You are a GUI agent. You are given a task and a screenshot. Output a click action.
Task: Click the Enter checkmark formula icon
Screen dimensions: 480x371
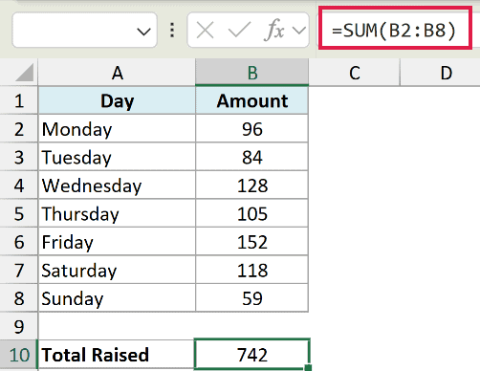click(x=239, y=30)
